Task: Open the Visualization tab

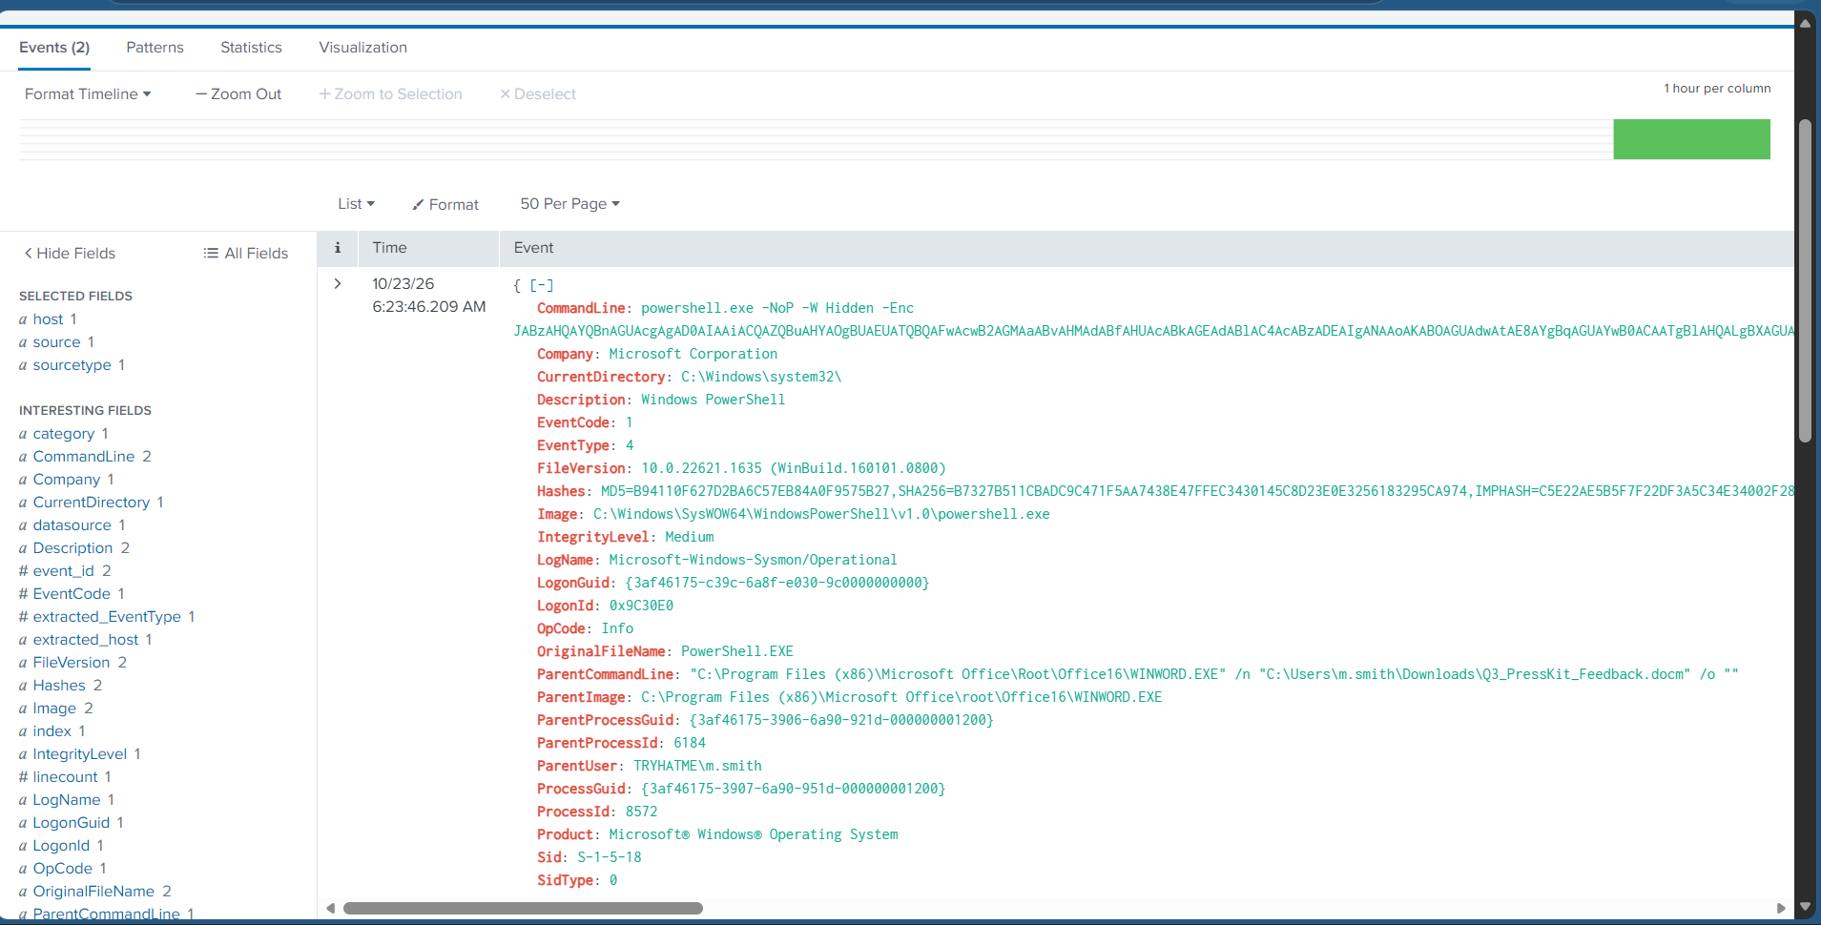Action: [362, 48]
